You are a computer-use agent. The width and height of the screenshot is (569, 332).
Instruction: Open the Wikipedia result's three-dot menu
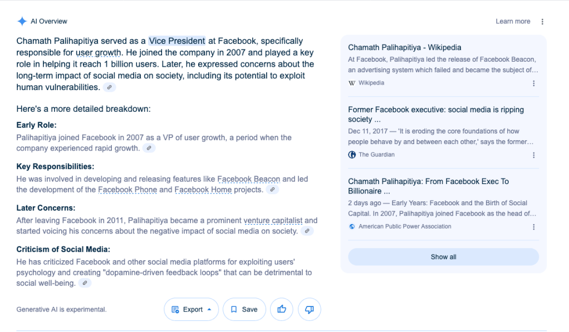tap(533, 83)
